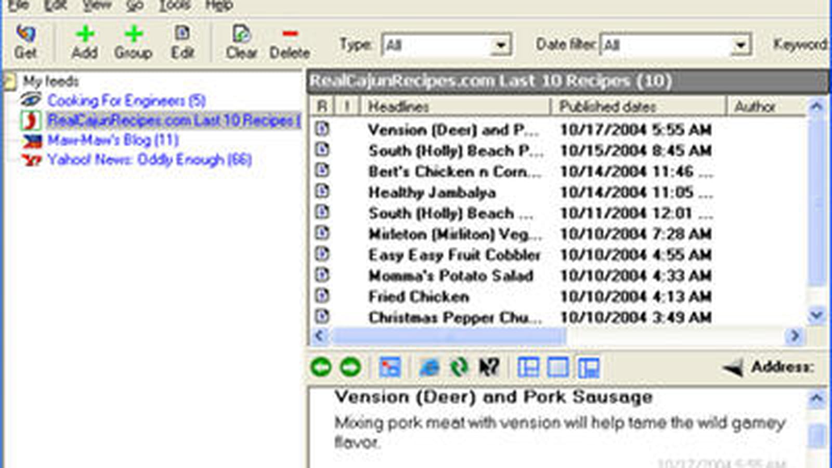Sort by Headlines column header
This screenshot has width=832, height=468.
point(456,106)
